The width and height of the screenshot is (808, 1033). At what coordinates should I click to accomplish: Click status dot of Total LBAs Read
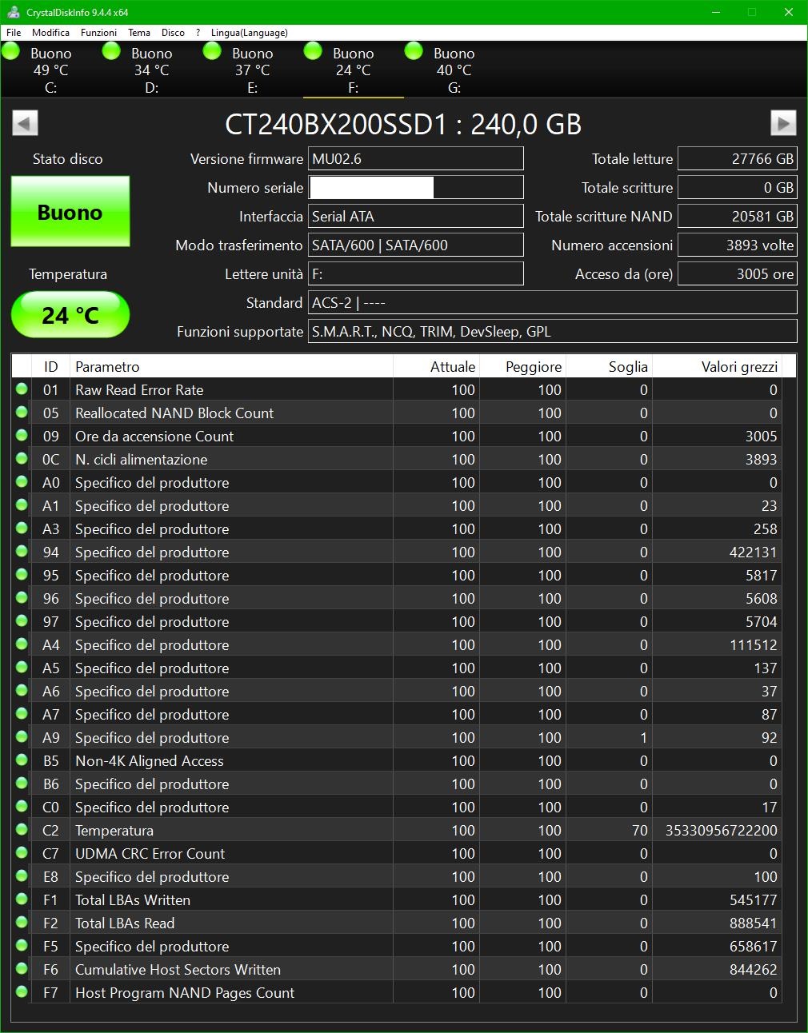click(x=22, y=923)
